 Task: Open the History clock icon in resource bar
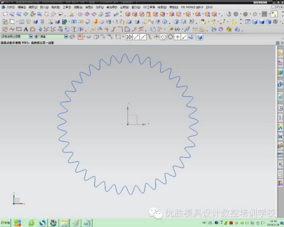pos(280,108)
